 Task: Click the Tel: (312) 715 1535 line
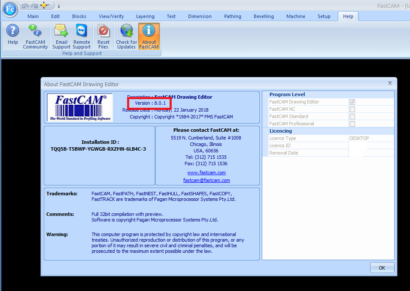(x=206, y=157)
